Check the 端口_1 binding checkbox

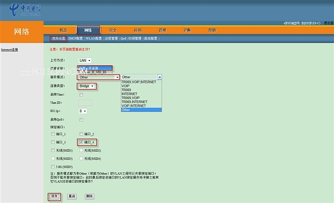click(x=53, y=134)
